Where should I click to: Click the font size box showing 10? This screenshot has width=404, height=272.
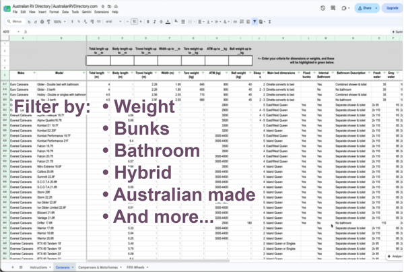click(x=134, y=22)
